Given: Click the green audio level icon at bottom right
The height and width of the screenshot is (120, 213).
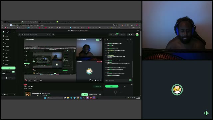Looking at the screenshot, I should coord(206,113).
